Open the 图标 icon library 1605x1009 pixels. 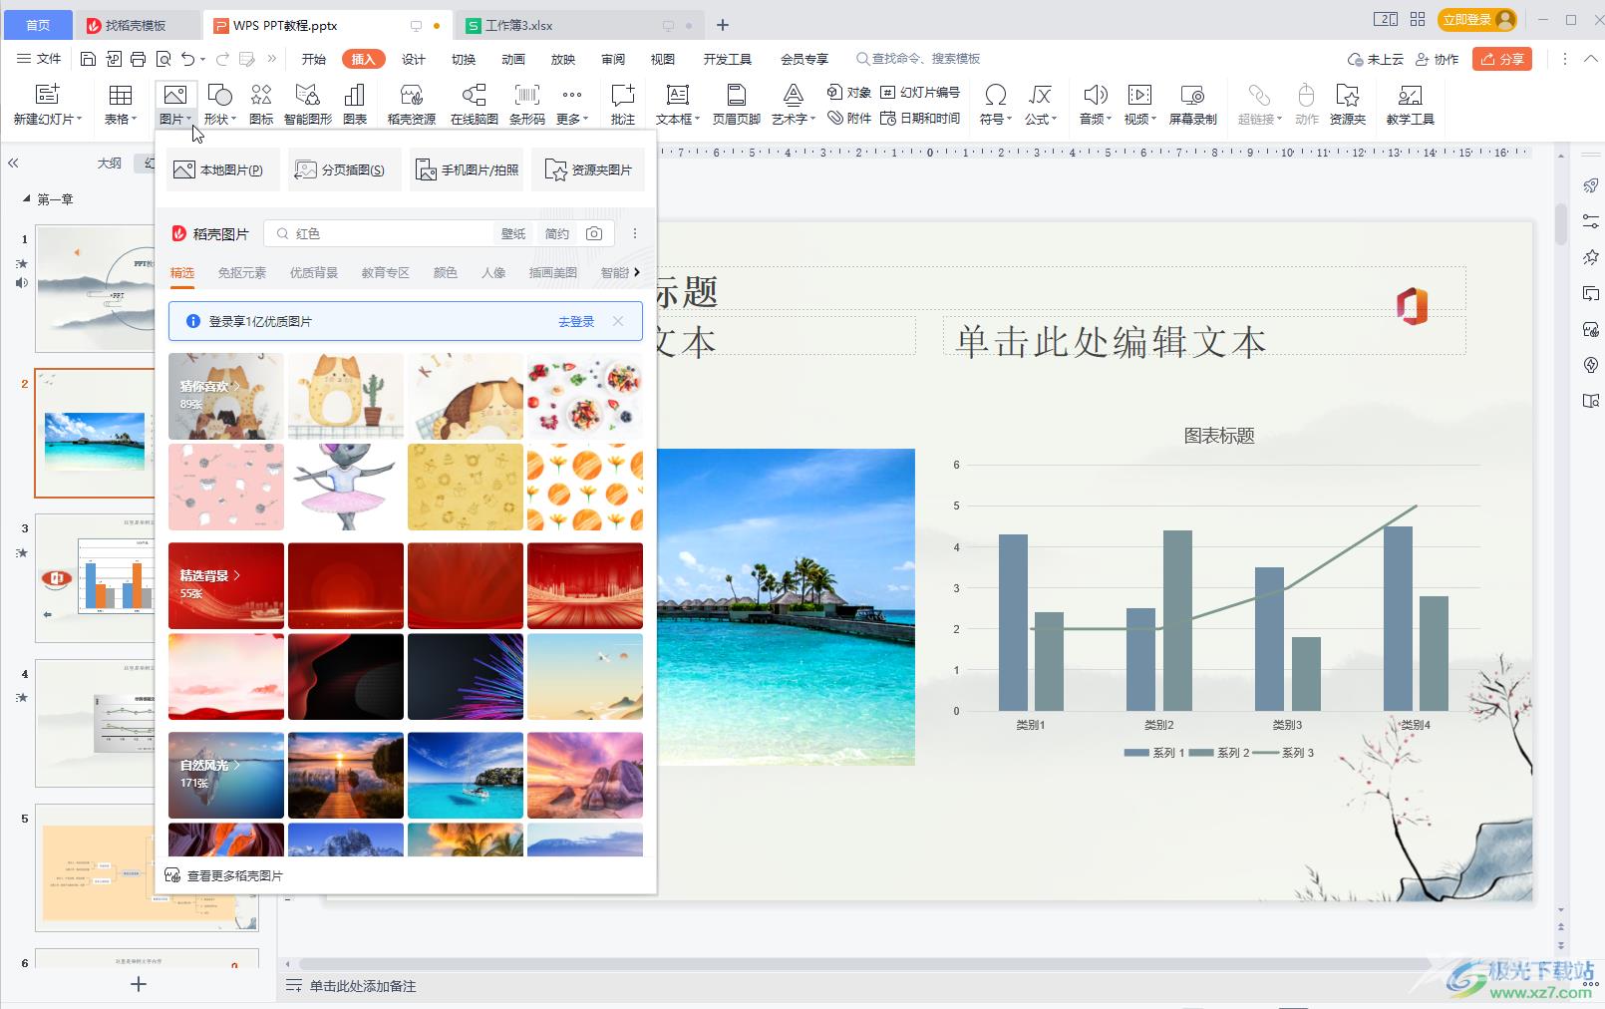pos(261,104)
